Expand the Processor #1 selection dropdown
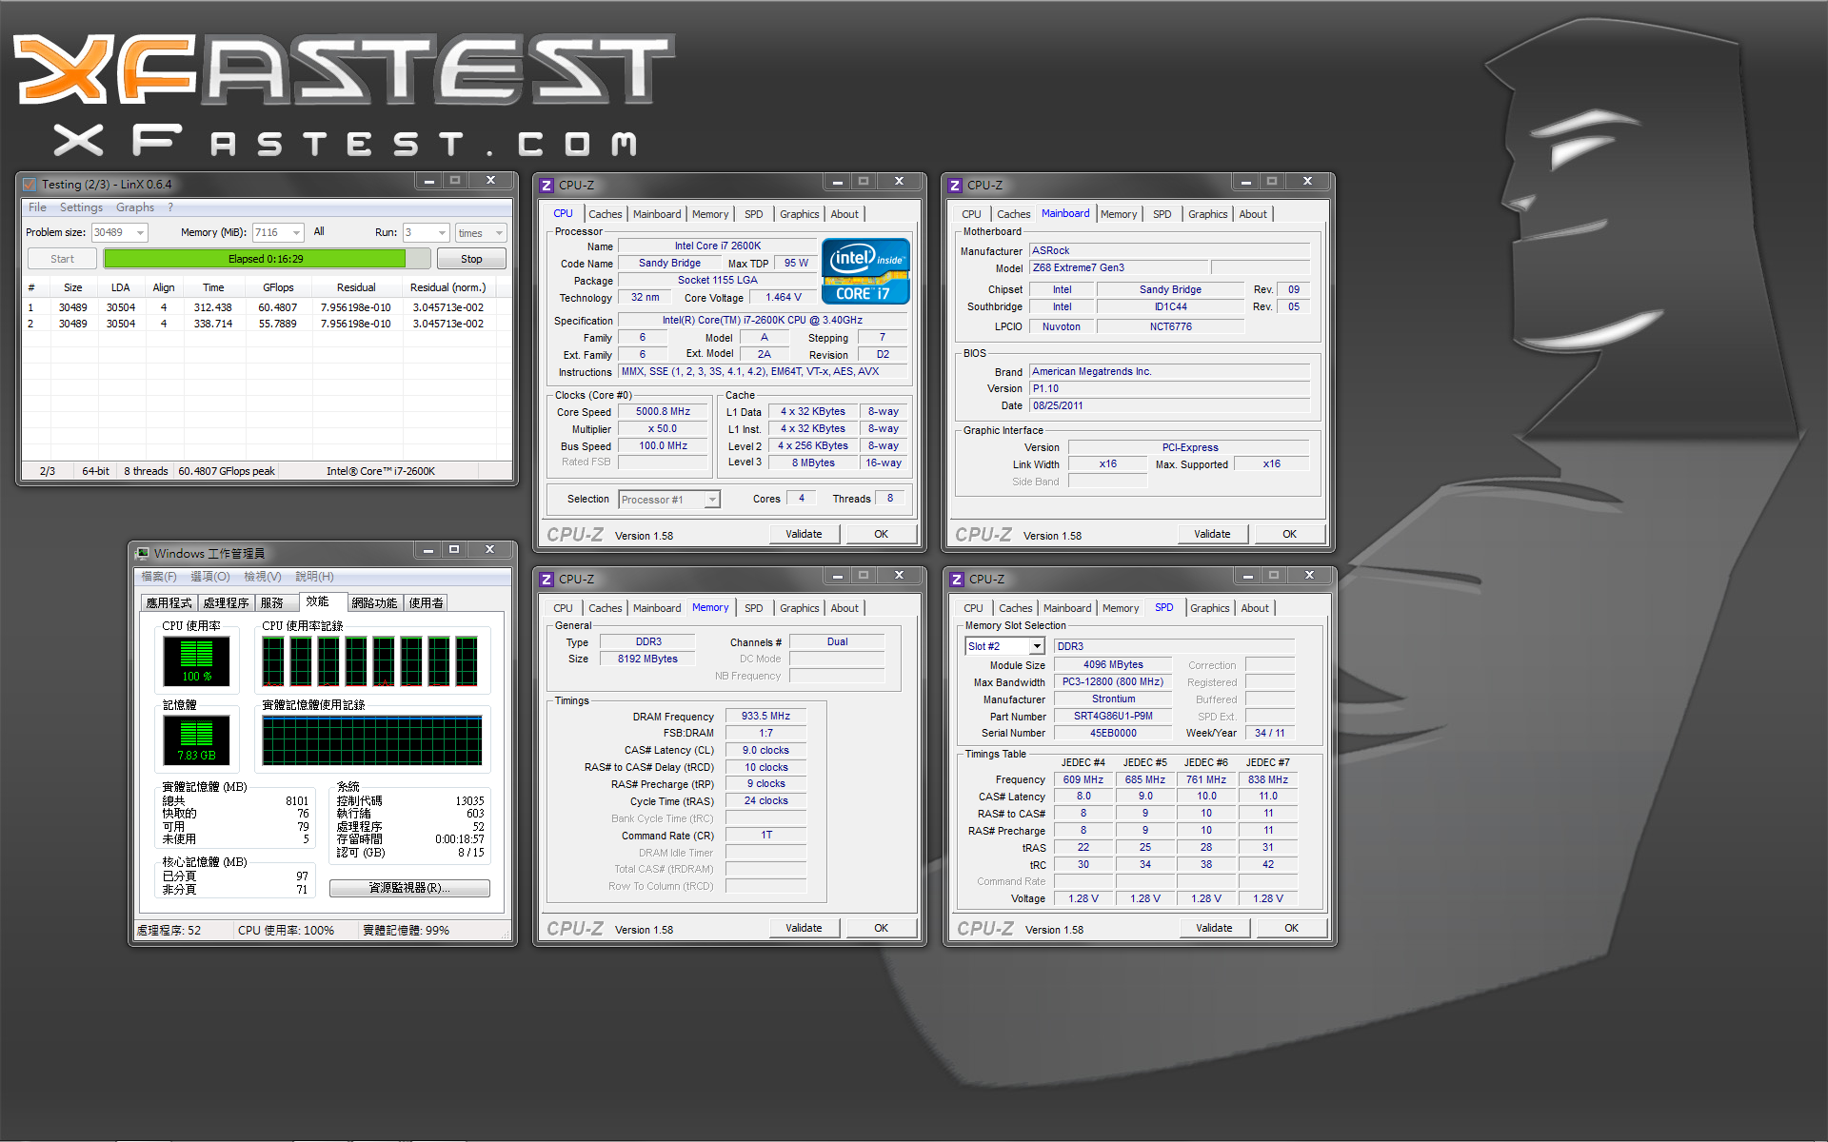Screen dimensions: 1828x1142 pos(712,500)
